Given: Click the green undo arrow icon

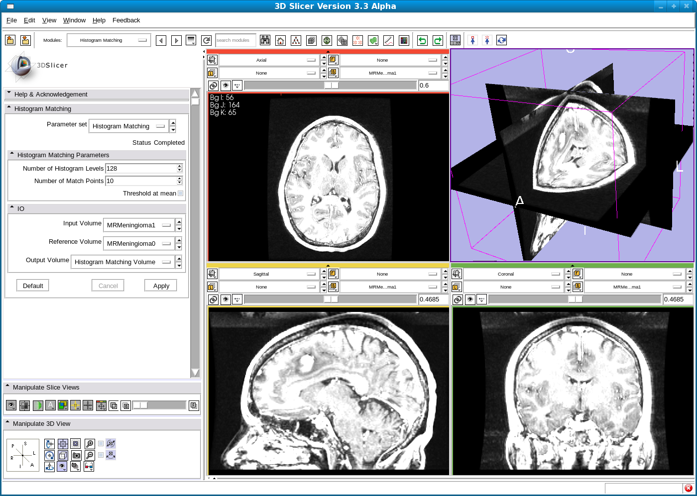Looking at the screenshot, I should click(x=422, y=40).
